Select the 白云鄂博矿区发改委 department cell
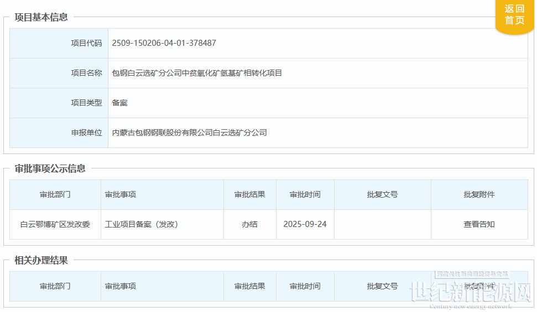Image resolution: width=537 pixels, height=312 pixels. click(55, 224)
